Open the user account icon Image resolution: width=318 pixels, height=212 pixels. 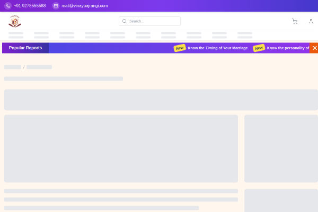click(x=311, y=21)
